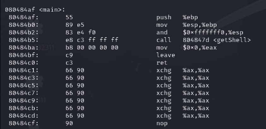Click the and instruction mnemonic
Screen dimensions: 266x129
point(162,32)
